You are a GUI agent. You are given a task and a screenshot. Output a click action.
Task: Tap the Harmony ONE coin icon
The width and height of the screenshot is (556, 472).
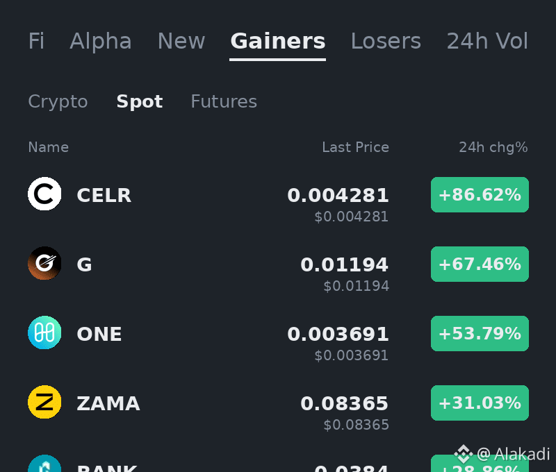44,332
